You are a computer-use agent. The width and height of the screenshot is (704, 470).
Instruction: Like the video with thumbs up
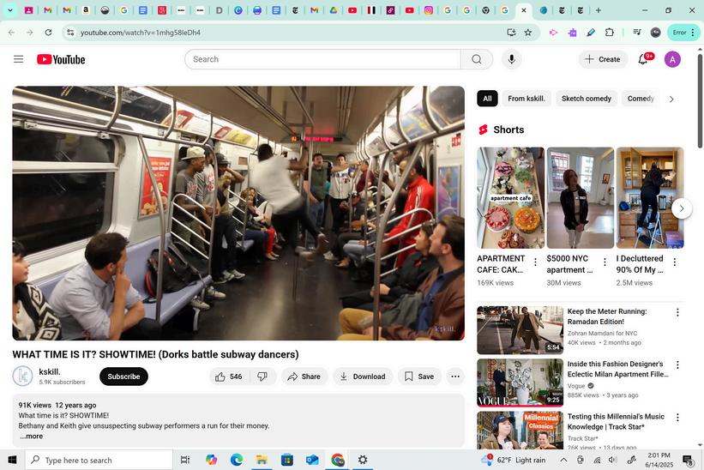(229, 377)
